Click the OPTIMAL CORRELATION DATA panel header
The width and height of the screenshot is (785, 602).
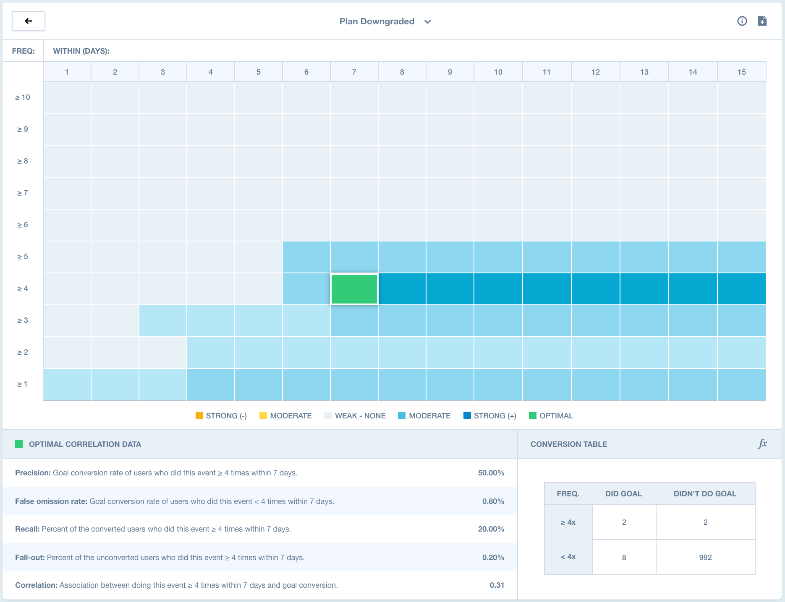[x=85, y=444]
